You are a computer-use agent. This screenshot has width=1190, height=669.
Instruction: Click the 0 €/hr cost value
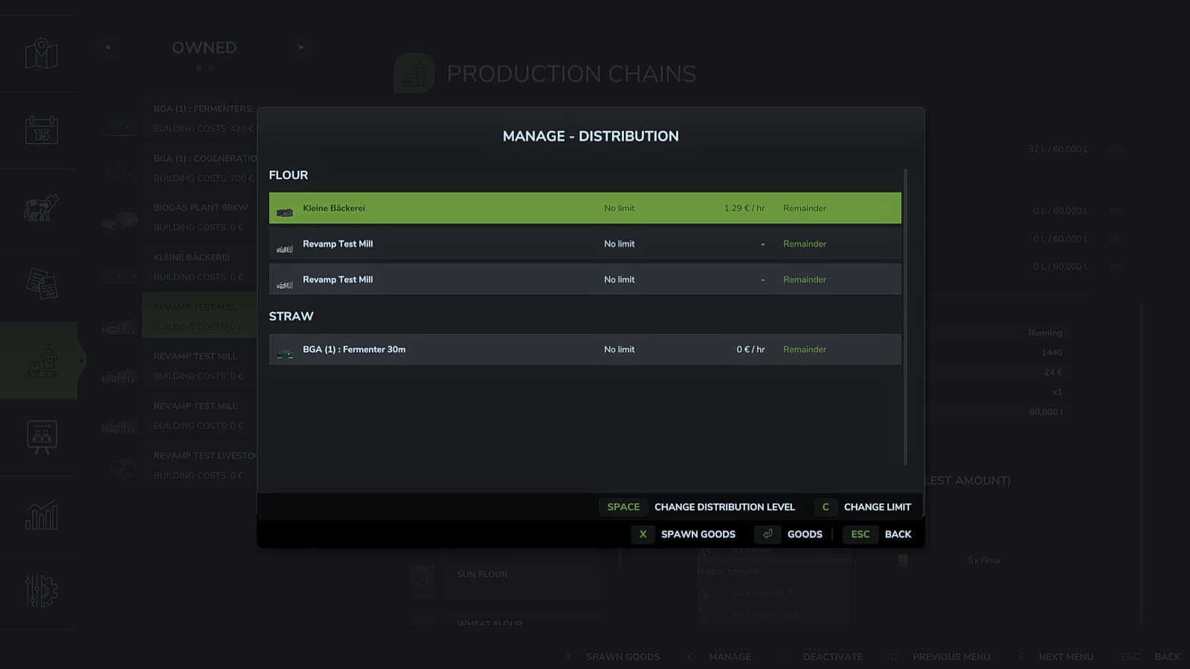(x=750, y=349)
